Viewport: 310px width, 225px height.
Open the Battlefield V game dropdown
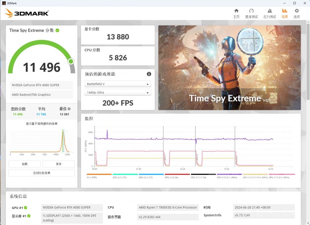pos(118,84)
